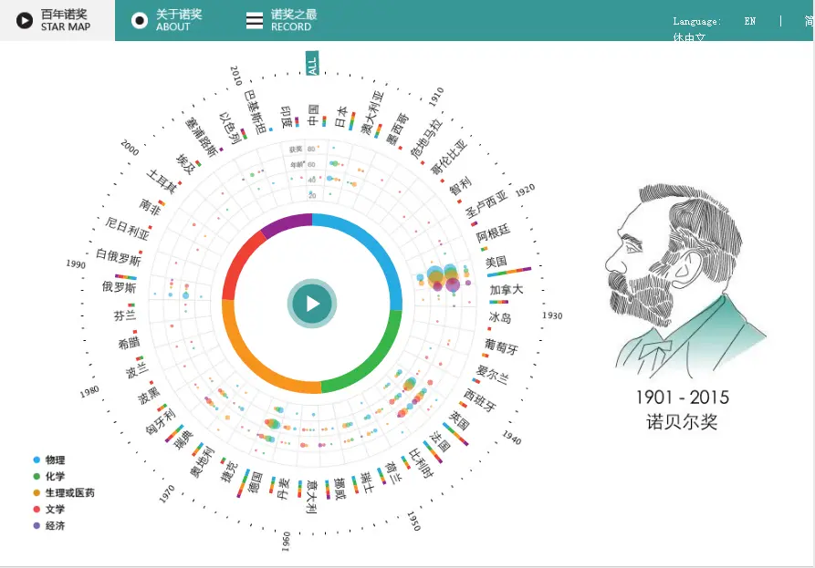Click the 生理或医药 legend entry

point(64,492)
